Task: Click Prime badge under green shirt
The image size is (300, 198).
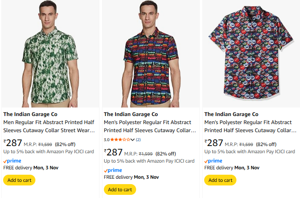Action: coord(12,161)
